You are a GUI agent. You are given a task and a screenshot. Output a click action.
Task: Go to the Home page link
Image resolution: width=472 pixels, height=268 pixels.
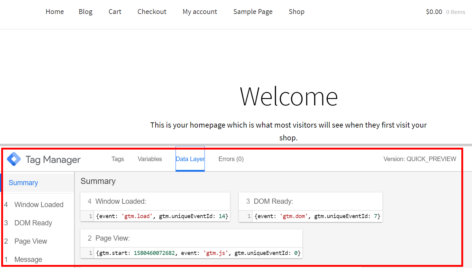point(55,12)
